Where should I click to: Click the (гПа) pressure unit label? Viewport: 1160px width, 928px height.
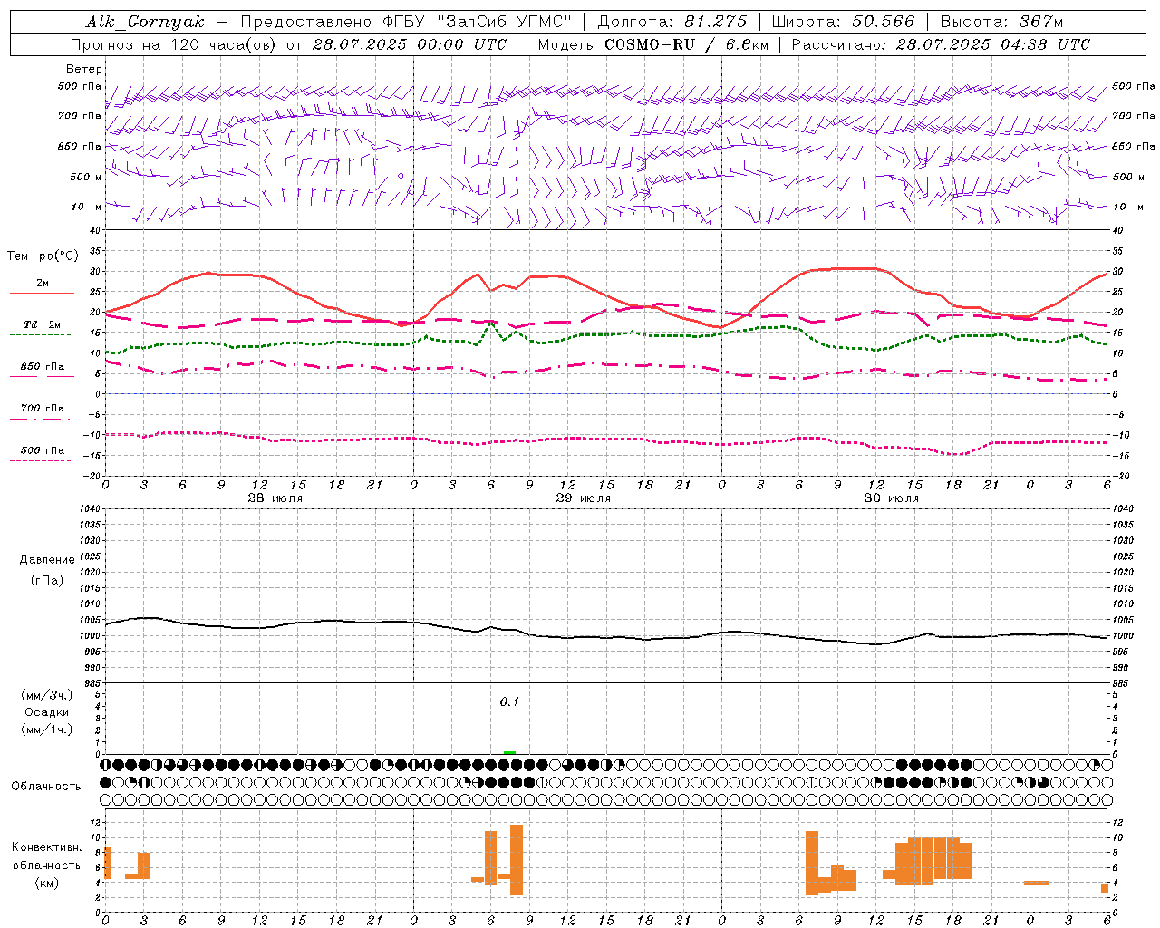click(x=46, y=581)
